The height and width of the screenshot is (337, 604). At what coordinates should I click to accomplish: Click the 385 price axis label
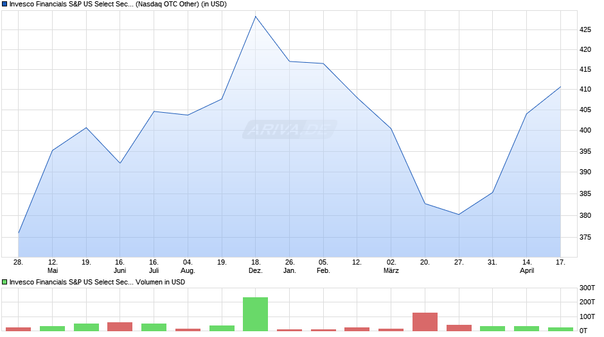pyautogui.click(x=585, y=193)
